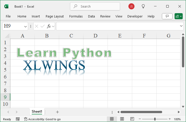The width and height of the screenshot is (186, 122).
Task: Click the accessibility checker icon
Action: click(x=26, y=119)
